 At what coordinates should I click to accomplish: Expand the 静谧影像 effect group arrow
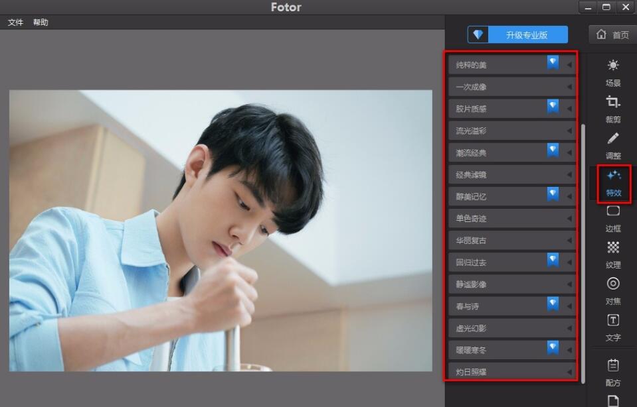click(569, 284)
